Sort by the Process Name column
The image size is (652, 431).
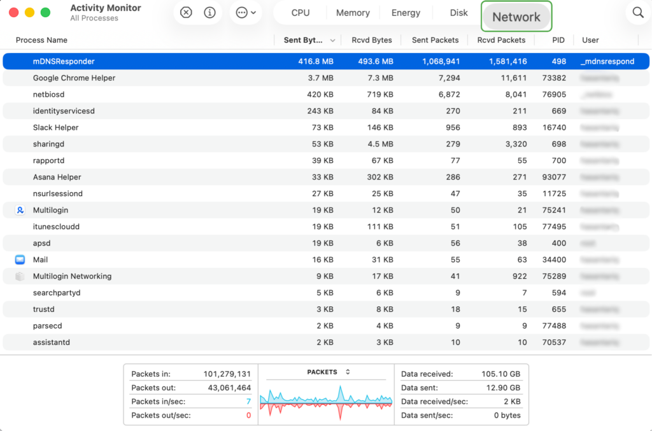click(41, 40)
